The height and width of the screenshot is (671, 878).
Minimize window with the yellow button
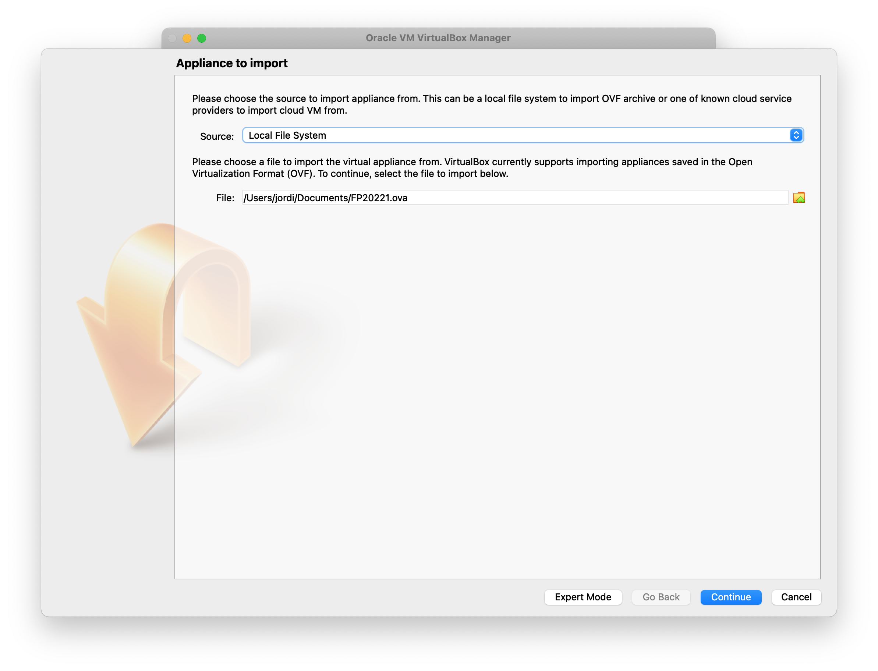[x=187, y=38]
